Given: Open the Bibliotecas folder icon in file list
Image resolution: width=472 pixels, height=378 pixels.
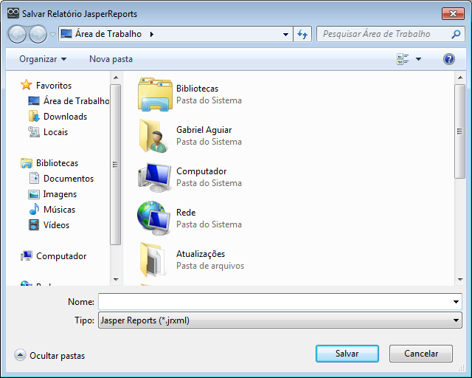Looking at the screenshot, I should pyautogui.click(x=154, y=94).
